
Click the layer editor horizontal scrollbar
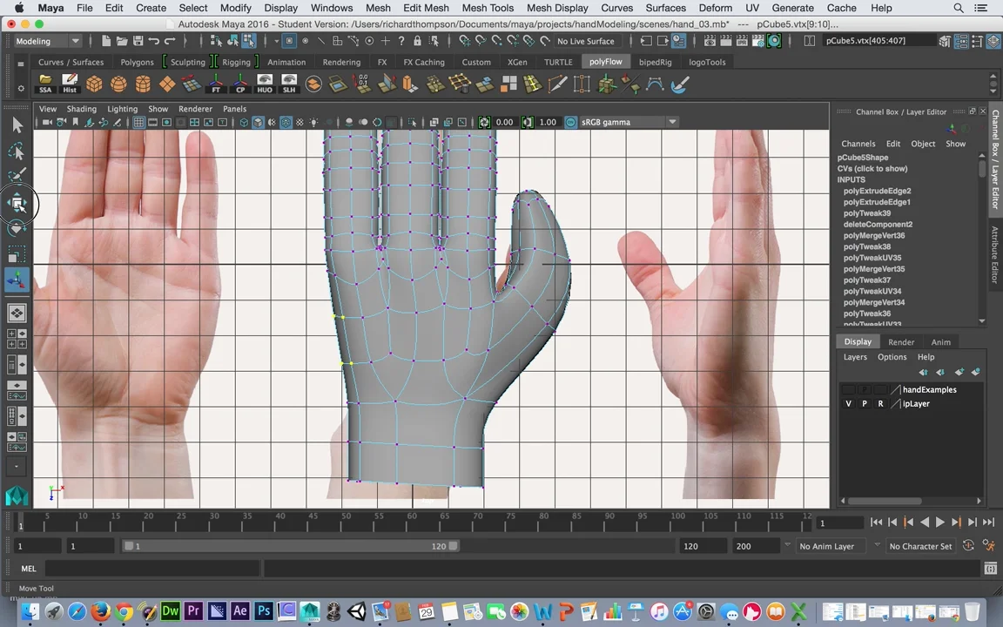[x=885, y=501]
